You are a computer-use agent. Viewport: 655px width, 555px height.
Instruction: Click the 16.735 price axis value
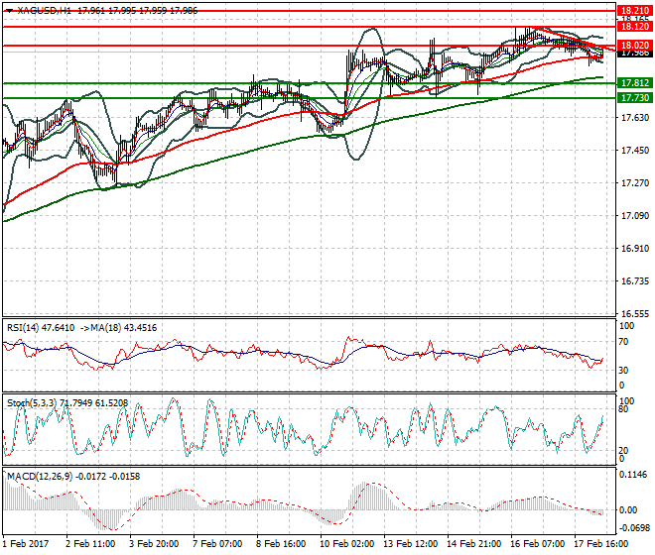pos(635,280)
